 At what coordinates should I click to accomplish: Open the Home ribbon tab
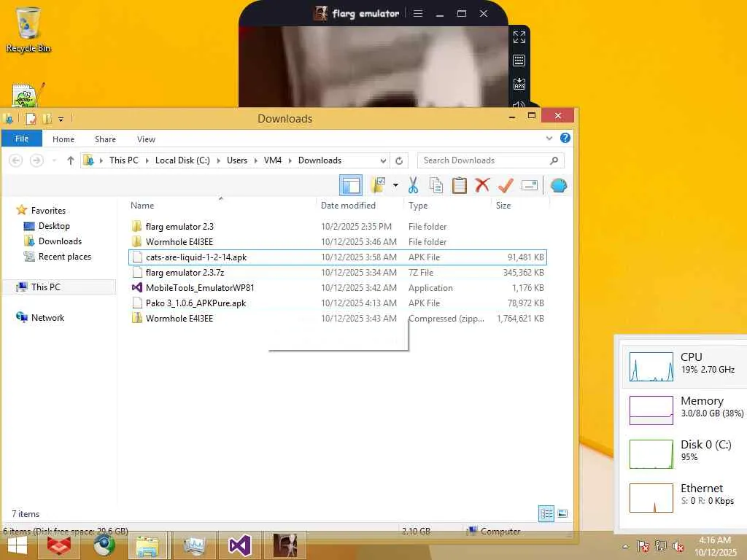point(63,139)
